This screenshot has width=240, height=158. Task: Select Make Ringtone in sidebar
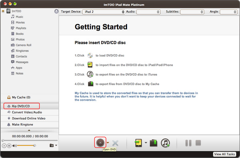30,125
